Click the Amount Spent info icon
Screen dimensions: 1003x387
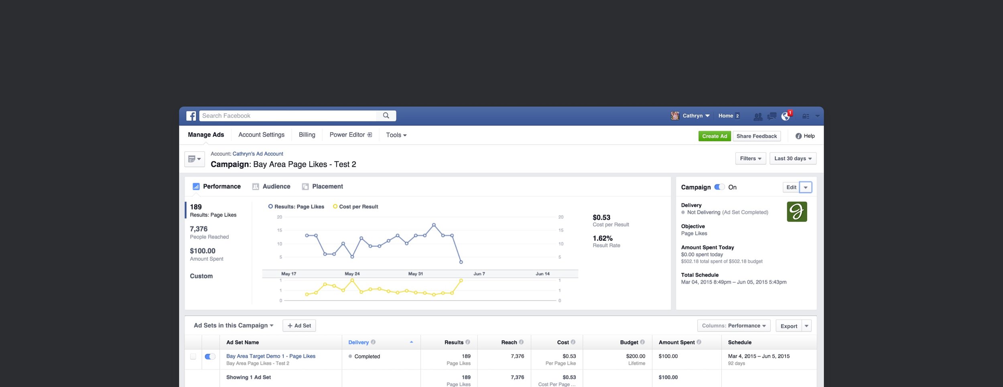point(699,342)
